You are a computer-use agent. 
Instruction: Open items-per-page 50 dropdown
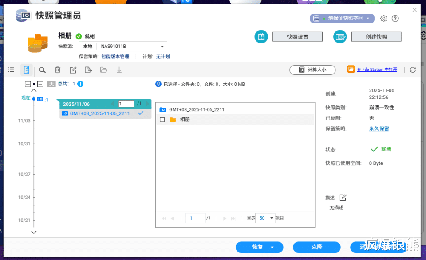pos(265,218)
